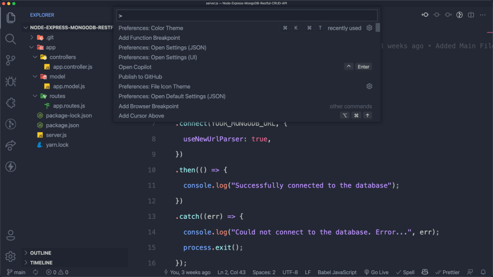Open the Search view in activity bar
The width and height of the screenshot is (493, 277).
[x=11, y=39]
